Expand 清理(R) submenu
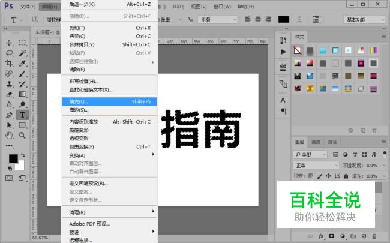The width and height of the screenshot is (390, 243). pos(109,212)
